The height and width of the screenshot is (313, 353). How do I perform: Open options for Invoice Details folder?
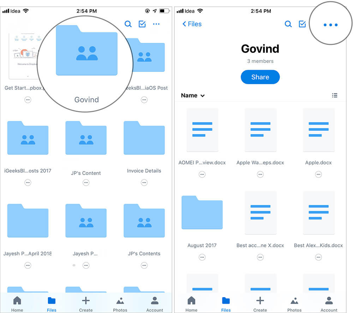144,182
